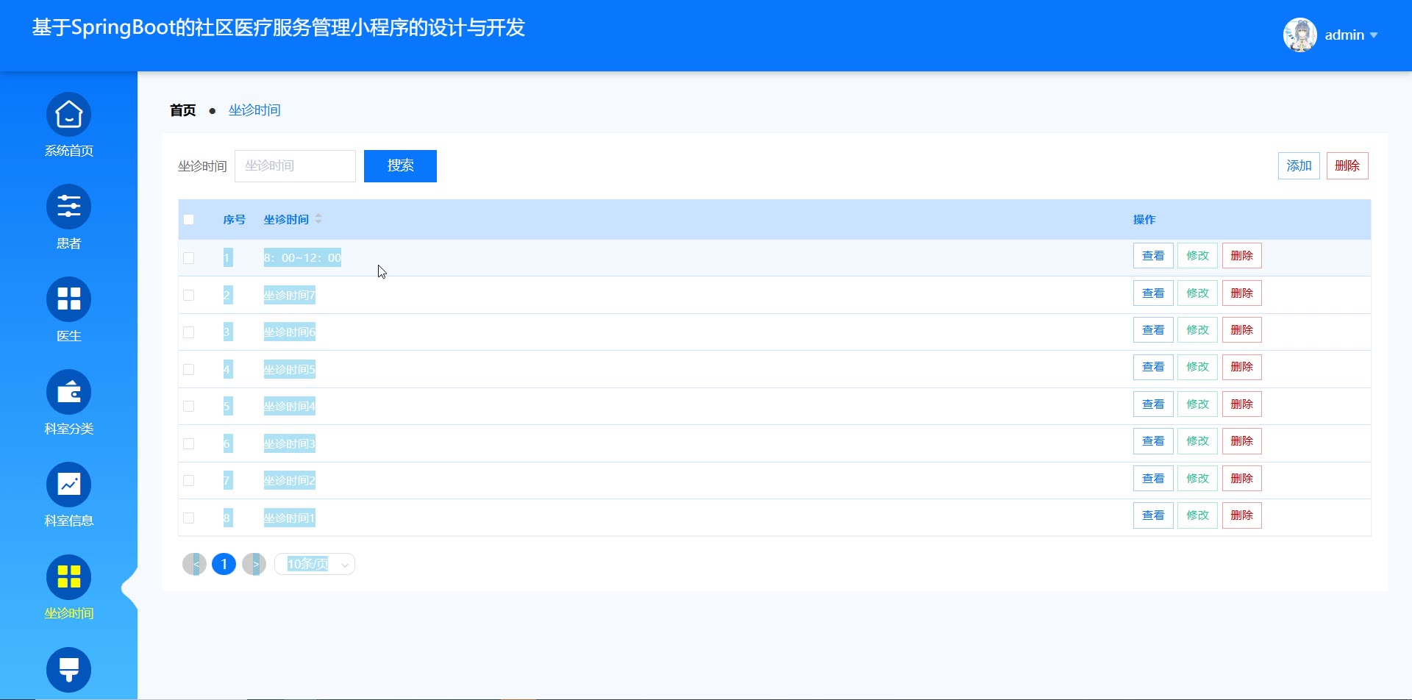The width and height of the screenshot is (1412, 700).
Task: Open the 系统首页 menu label
Action: (69, 151)
